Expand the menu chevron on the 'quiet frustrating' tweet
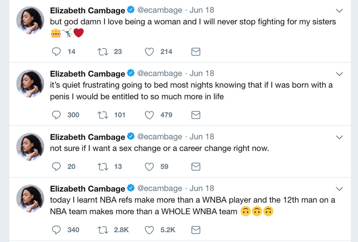 click(340, 74)
